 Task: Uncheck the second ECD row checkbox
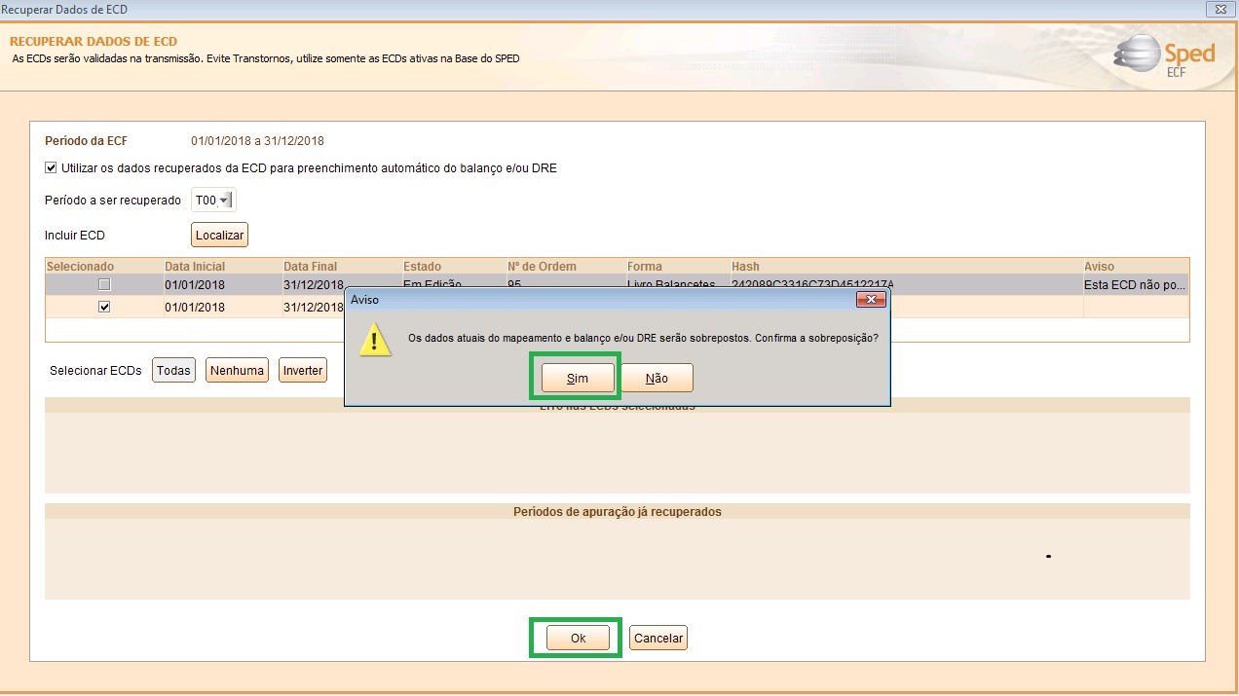coord(104,307)
